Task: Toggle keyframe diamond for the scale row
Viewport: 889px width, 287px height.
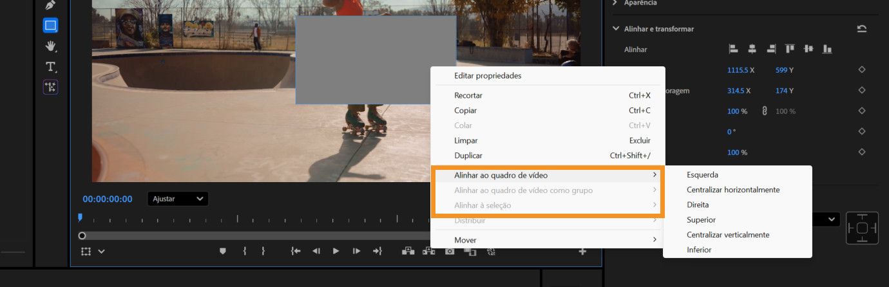Action: tap(862, 111)
